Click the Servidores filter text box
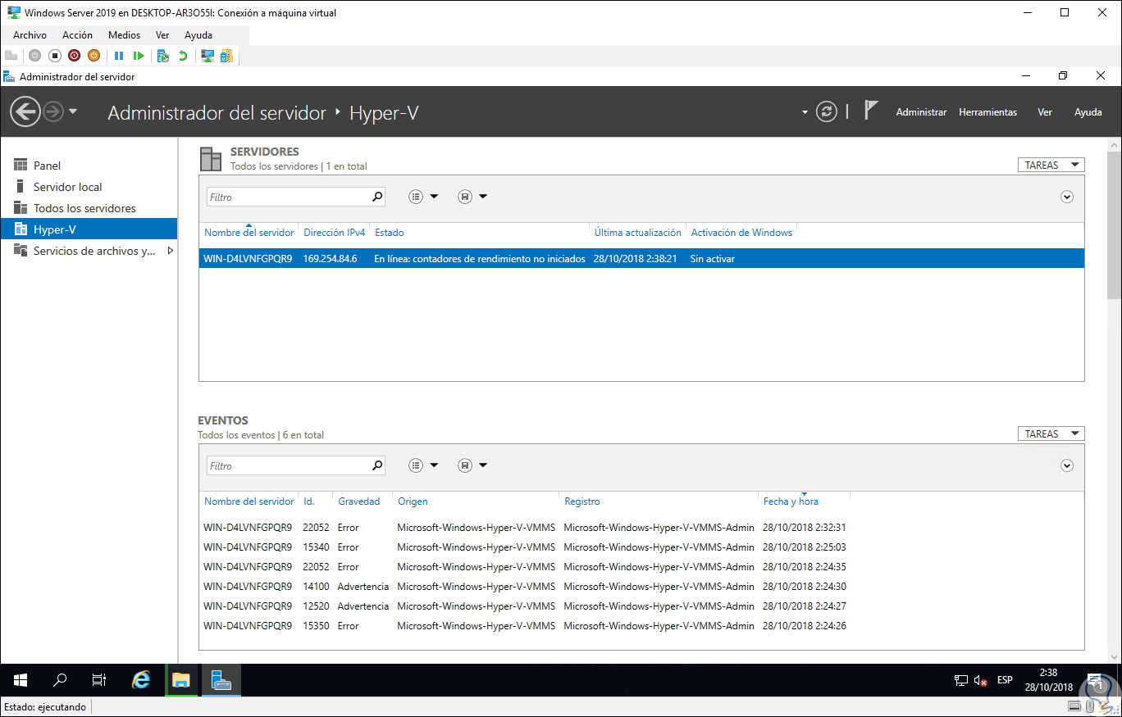 tap(288, 197)
